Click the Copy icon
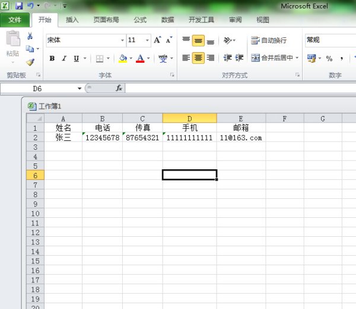This screenshot has width=356, height=309. (30, 49)
